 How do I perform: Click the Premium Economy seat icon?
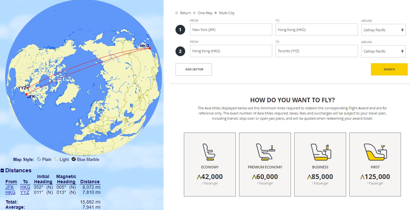click(x=265, y=152)
